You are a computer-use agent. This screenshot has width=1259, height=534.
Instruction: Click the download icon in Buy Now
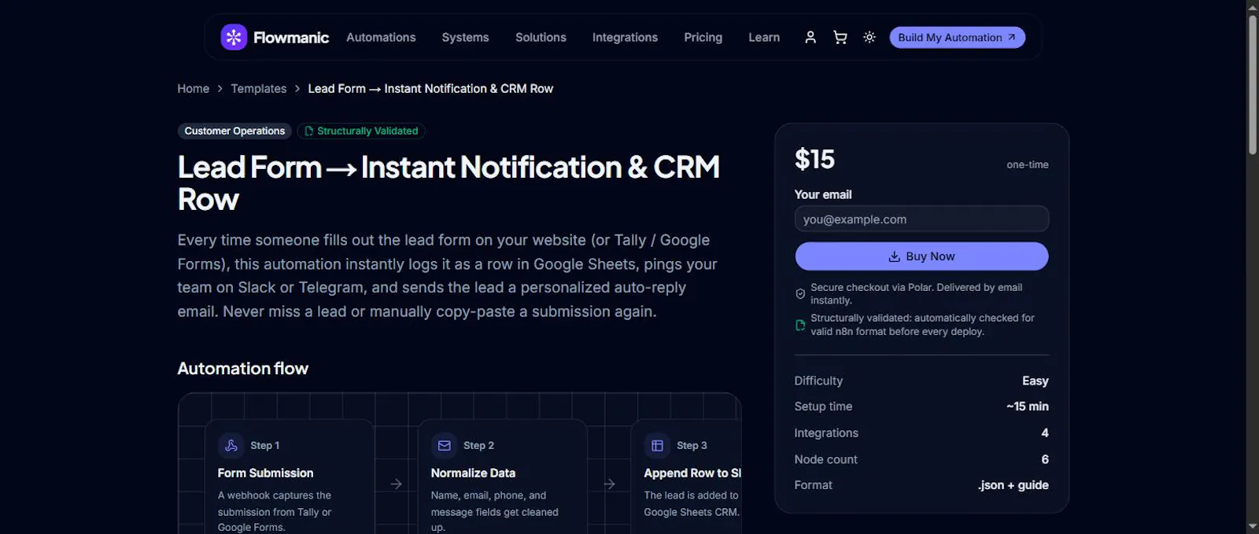pos(895,256)
